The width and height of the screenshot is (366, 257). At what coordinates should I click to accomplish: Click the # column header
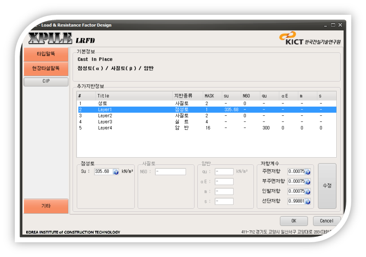pyautogui.click(x=86, y=96)
